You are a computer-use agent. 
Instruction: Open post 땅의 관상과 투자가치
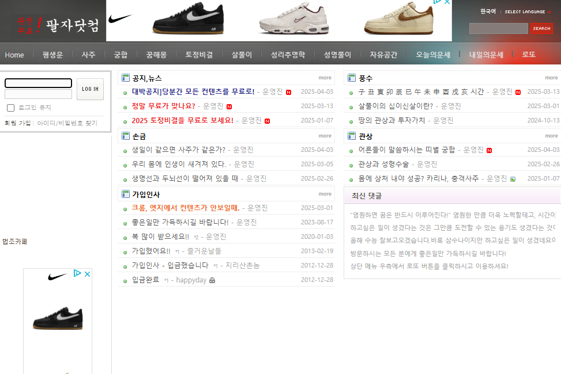tap(391, 120)
